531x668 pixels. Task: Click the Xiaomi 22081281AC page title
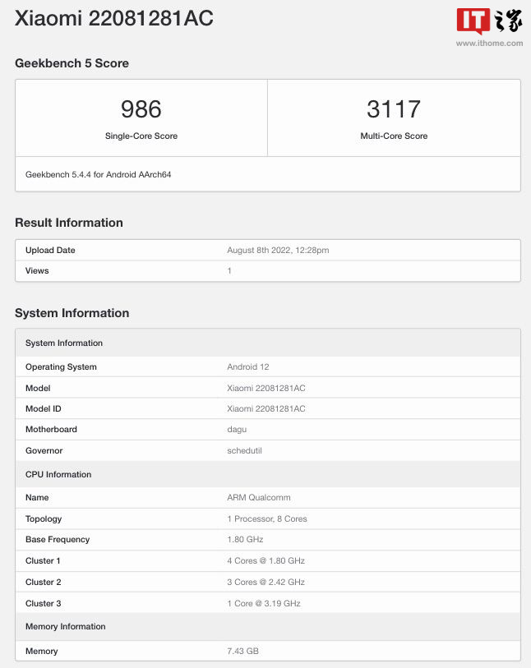[x=114, y=18]
